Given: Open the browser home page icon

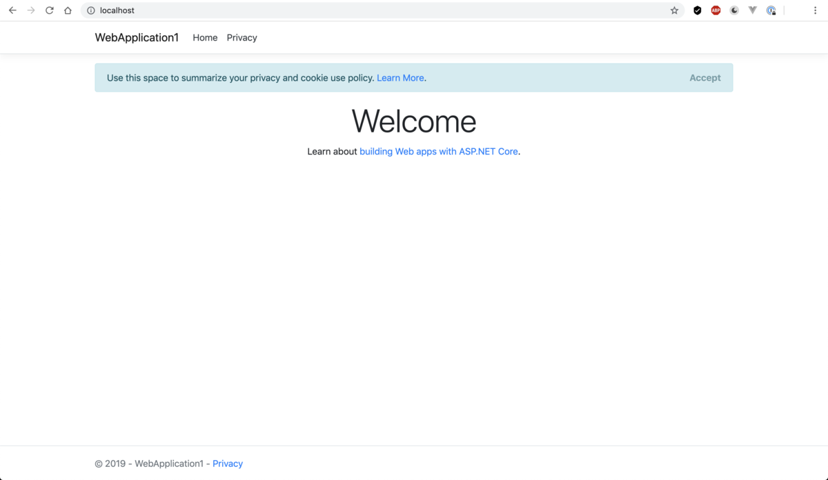Looking at the screenshot, I should coord(68,10).
